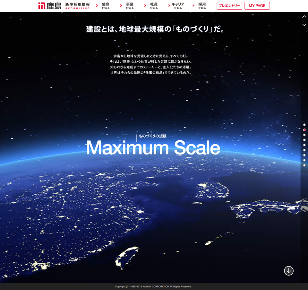This screenshot has height=290, width=308.
Task: Select the ninth page indicator dot
Action: click(304, 165)
